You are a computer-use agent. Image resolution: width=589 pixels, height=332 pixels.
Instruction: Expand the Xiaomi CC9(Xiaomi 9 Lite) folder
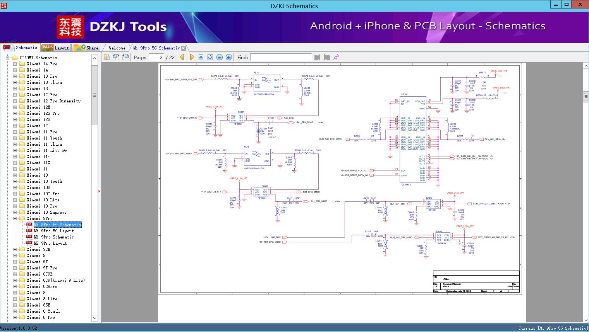[15, 280]
